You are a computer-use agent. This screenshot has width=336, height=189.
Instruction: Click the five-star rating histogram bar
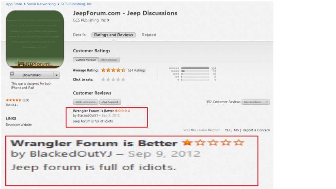(195, 68)
